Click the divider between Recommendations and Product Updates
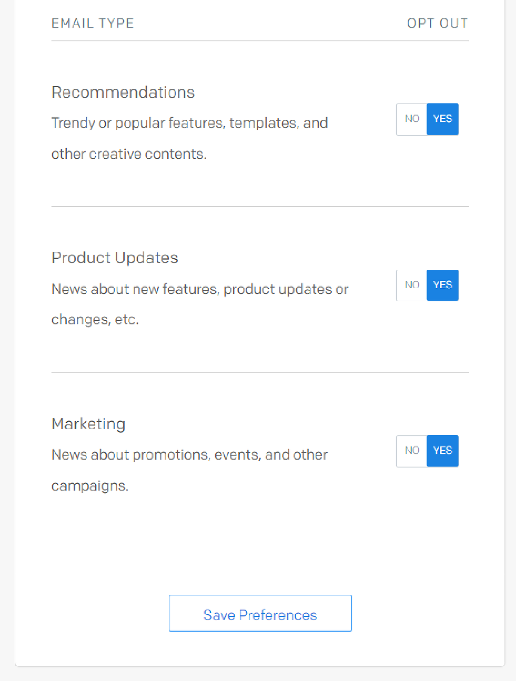Viewport: 516px width, 681px height. pos(260,206)
